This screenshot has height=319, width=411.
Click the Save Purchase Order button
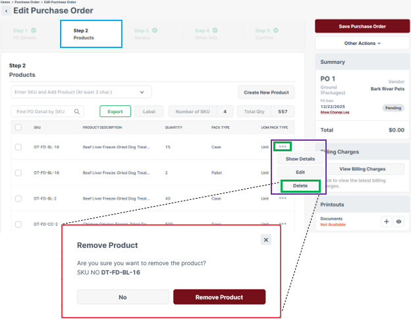(x=362, y=26)
